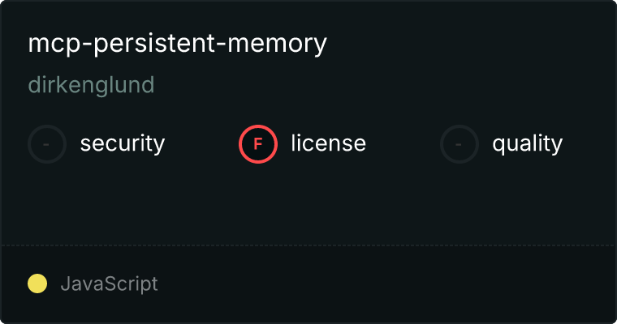Screen dimensions: 617x324
Task: Select the license label text
Action: (x=329, y=143)
